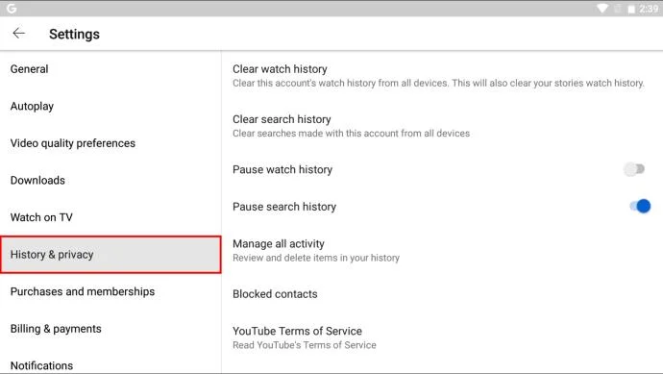Open Purchases and memberships
Viewport: 663px width, 374px height.
coord(110,291)
